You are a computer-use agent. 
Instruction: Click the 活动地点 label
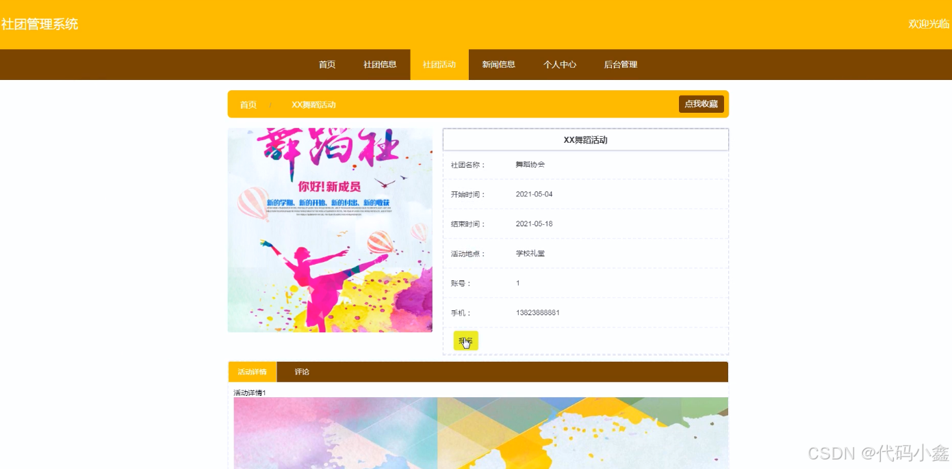468,254
